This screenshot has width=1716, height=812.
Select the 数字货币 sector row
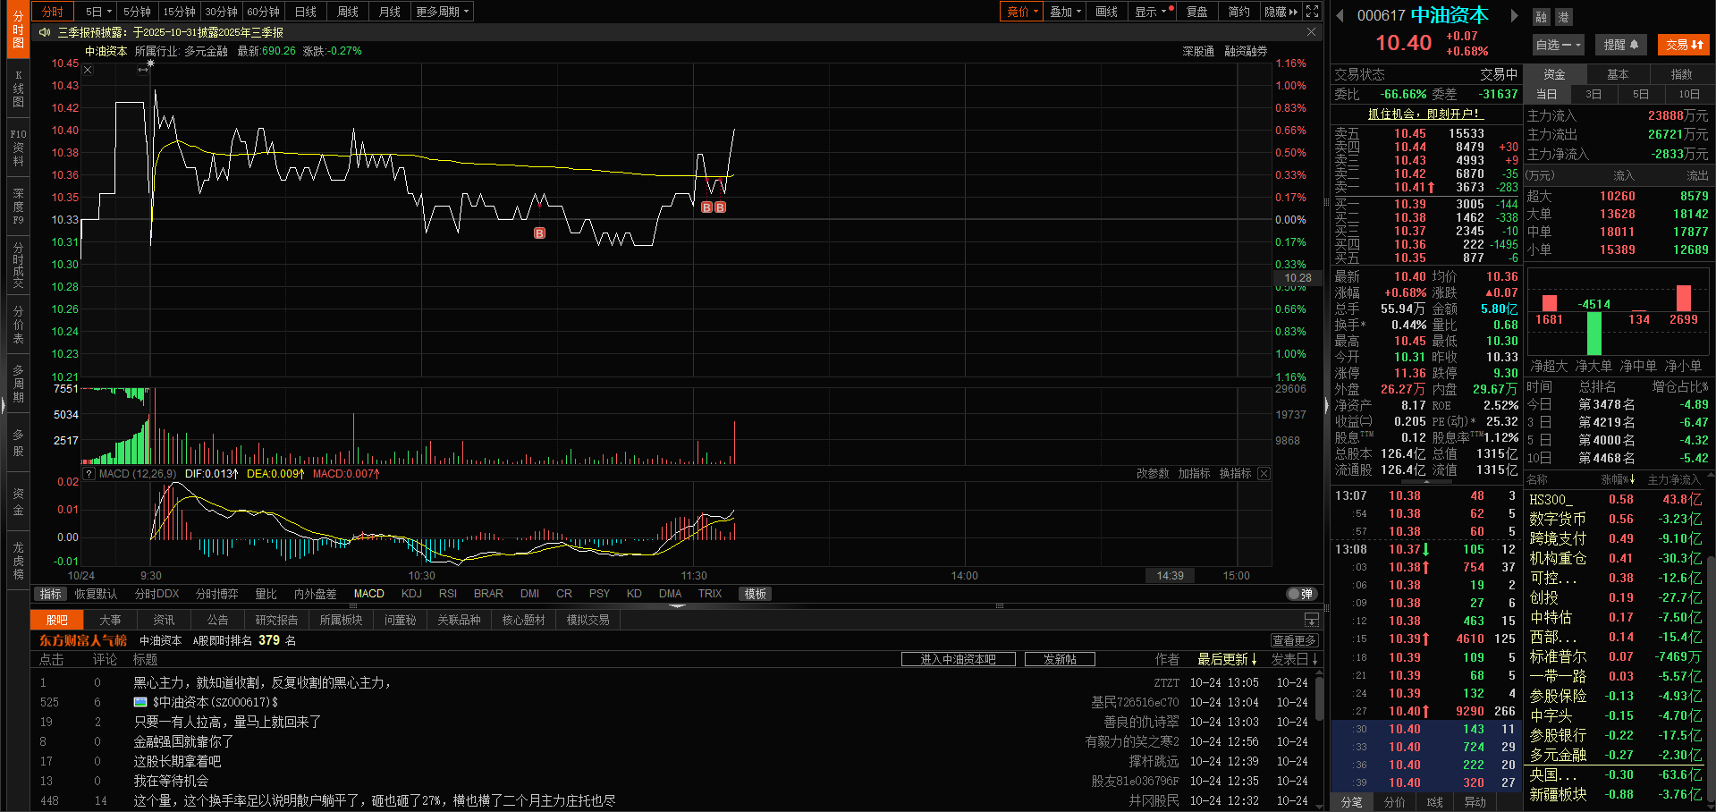(1615, 519)
